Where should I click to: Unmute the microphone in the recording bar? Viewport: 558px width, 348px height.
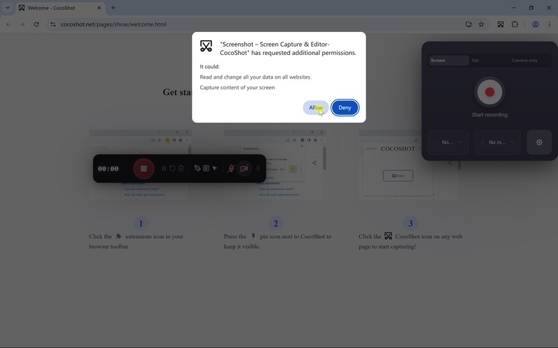pos(231,168)
